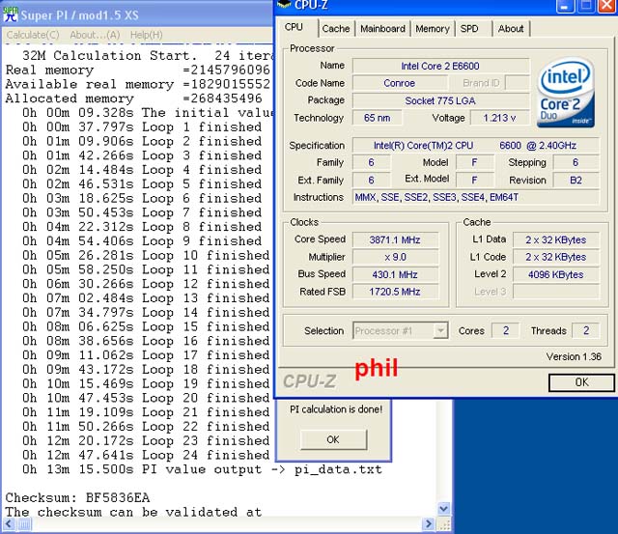618x534 pixels.
Task: Click the Rated FSB value 1720.5 MHz
Action: [395, 292]
